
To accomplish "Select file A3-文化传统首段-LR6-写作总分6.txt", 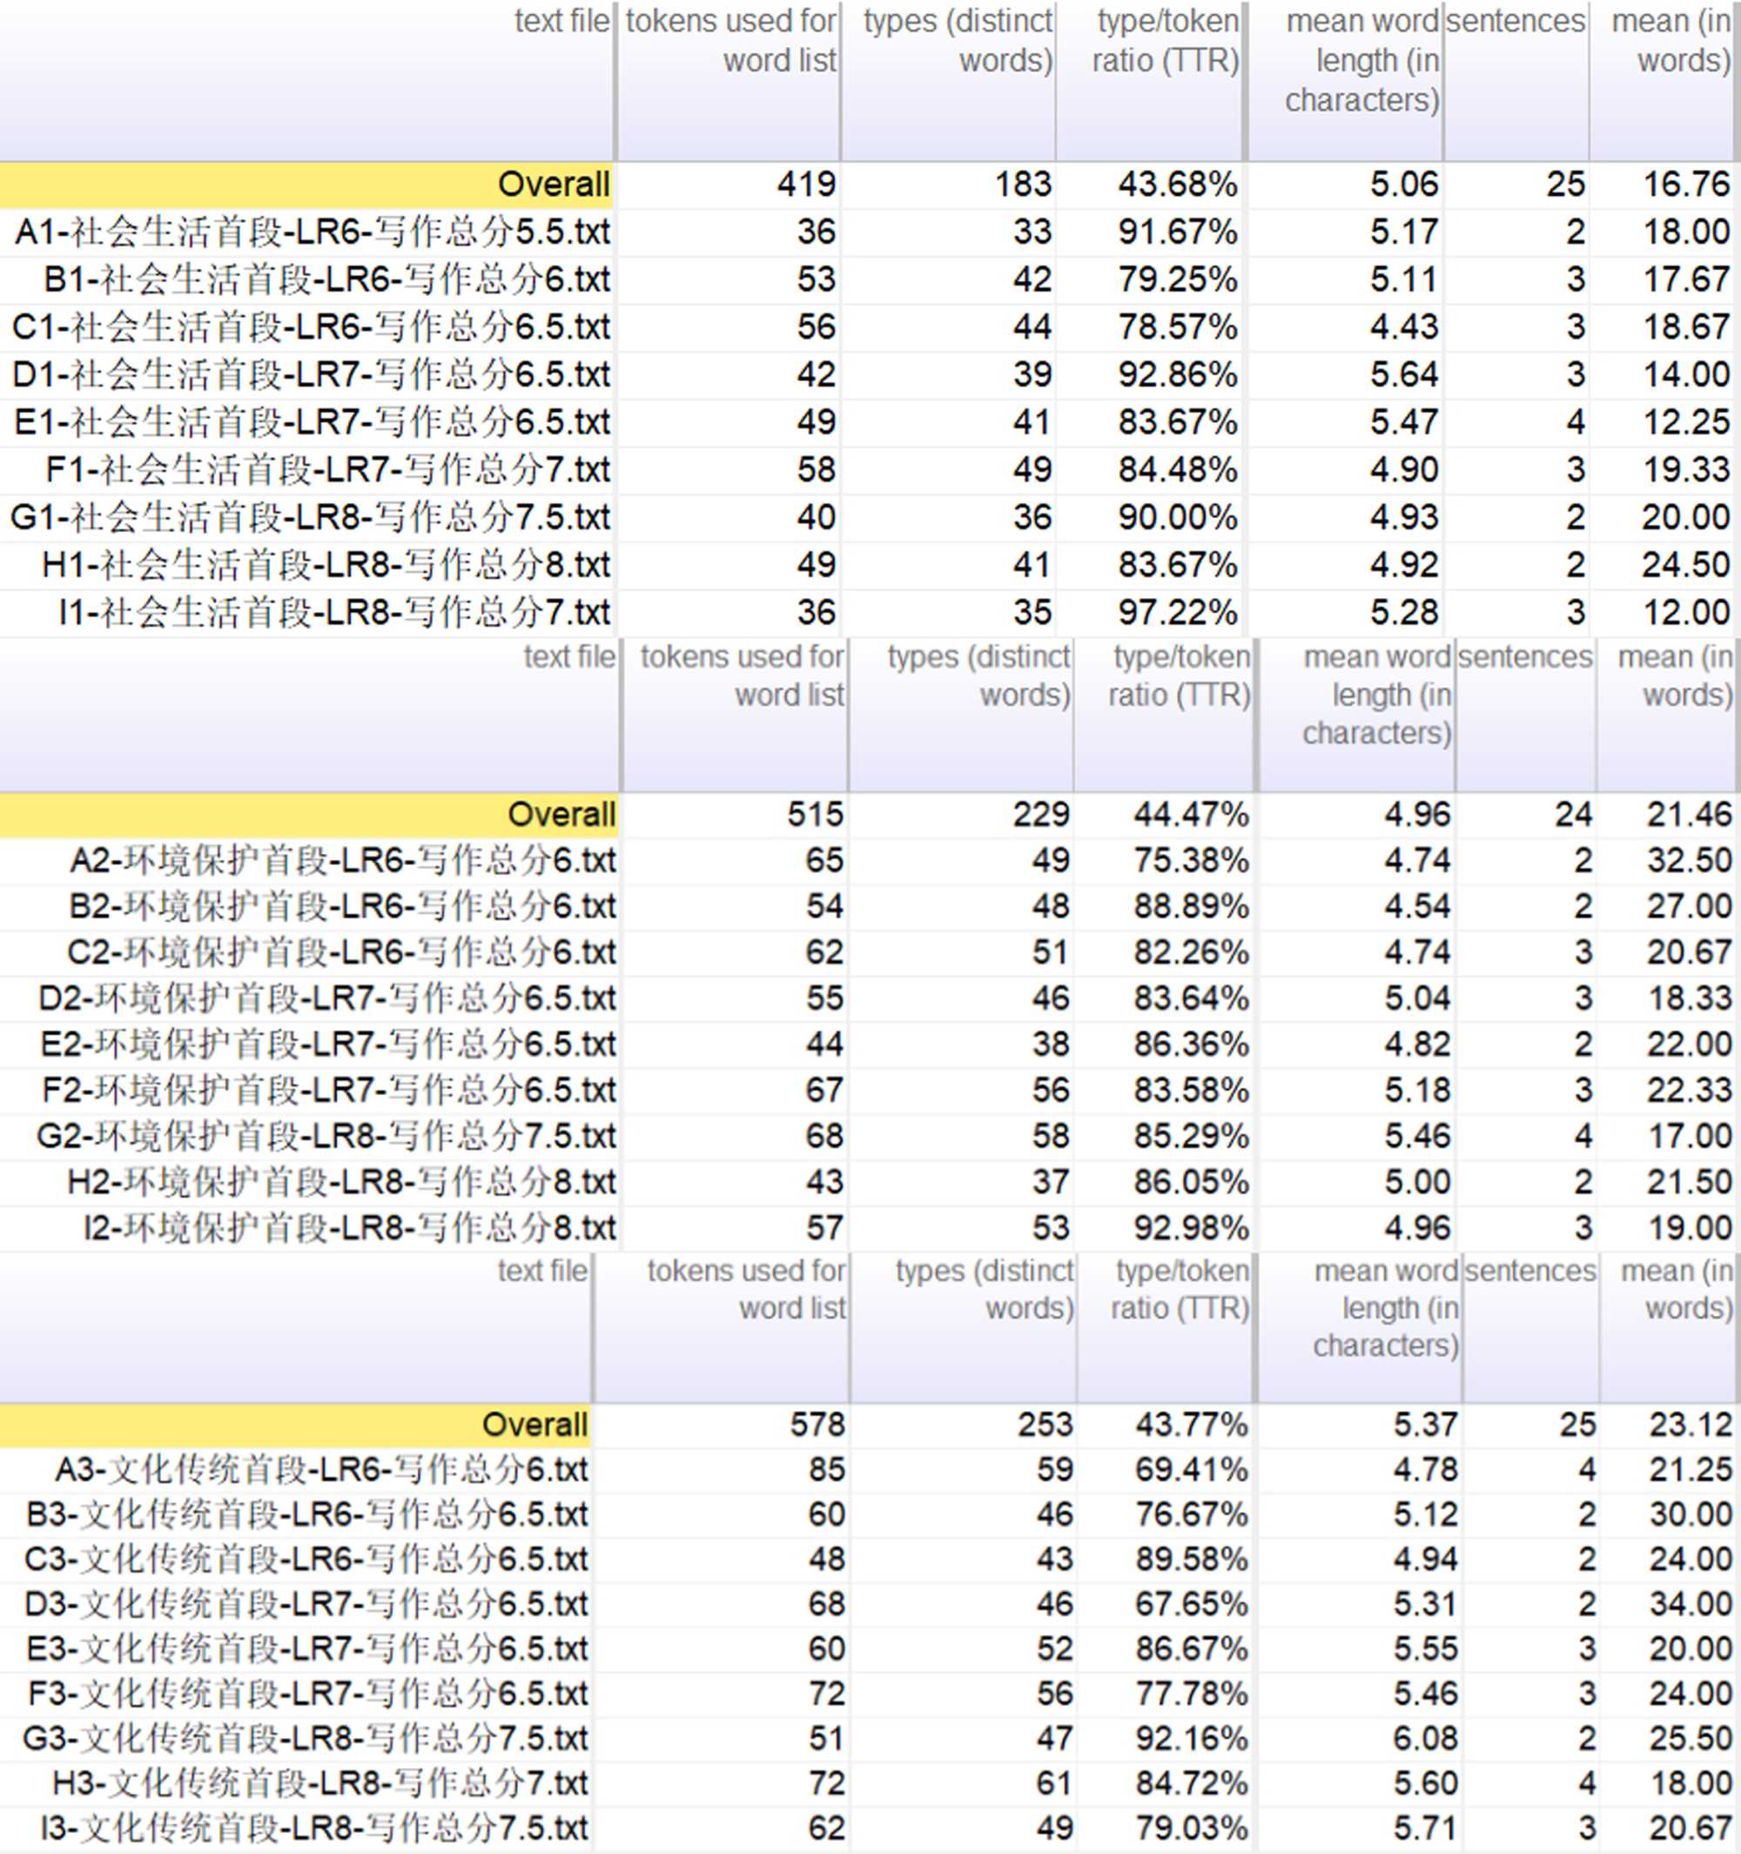I will 322,1470.
